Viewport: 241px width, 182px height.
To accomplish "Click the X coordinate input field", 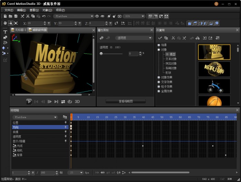I will (x=35, y=23).
